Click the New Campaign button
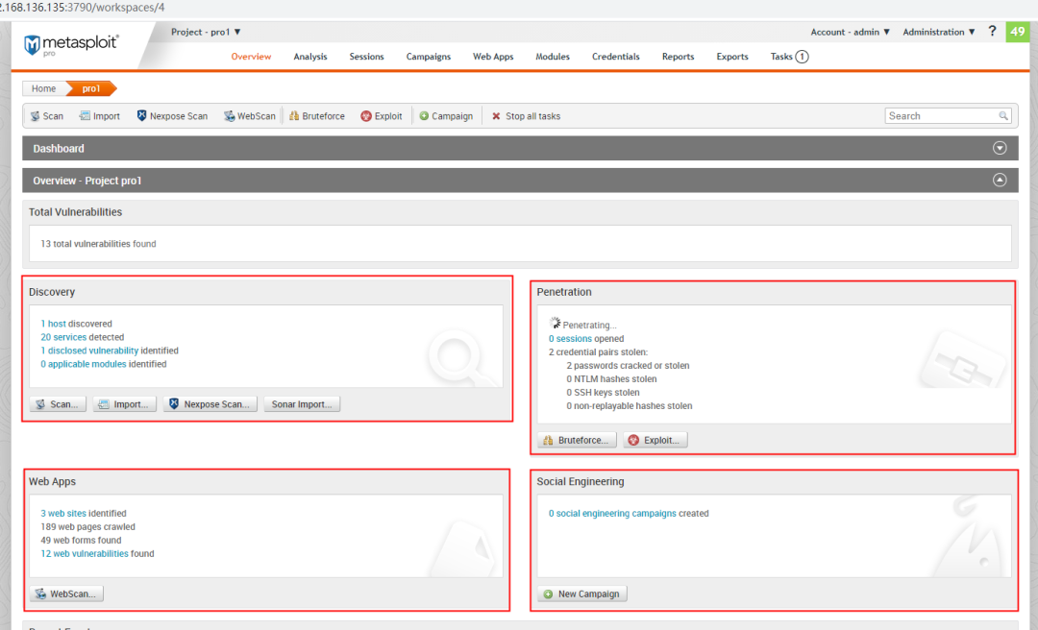 point(581,594)
